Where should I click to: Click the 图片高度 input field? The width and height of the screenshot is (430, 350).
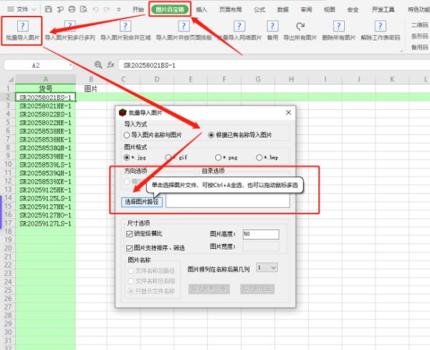(x=261, y=234)
